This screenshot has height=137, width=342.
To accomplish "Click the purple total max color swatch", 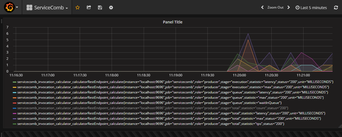I will pyautogui.click(x=14, y=119).
